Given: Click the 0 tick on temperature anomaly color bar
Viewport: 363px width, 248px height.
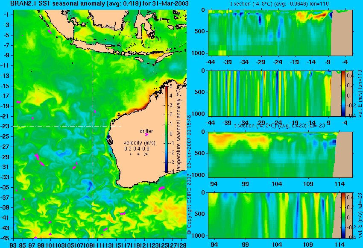Looking at the screenshot, I should pyautogui.click(x=171, y=134).
